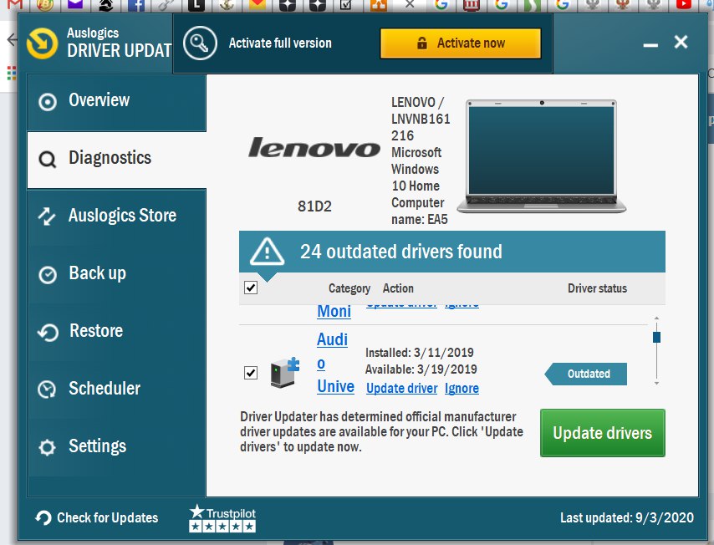This screenshot has height=545, width=714.
Task: Click the Check for Updates refresh icon
Action: point(43,517)
